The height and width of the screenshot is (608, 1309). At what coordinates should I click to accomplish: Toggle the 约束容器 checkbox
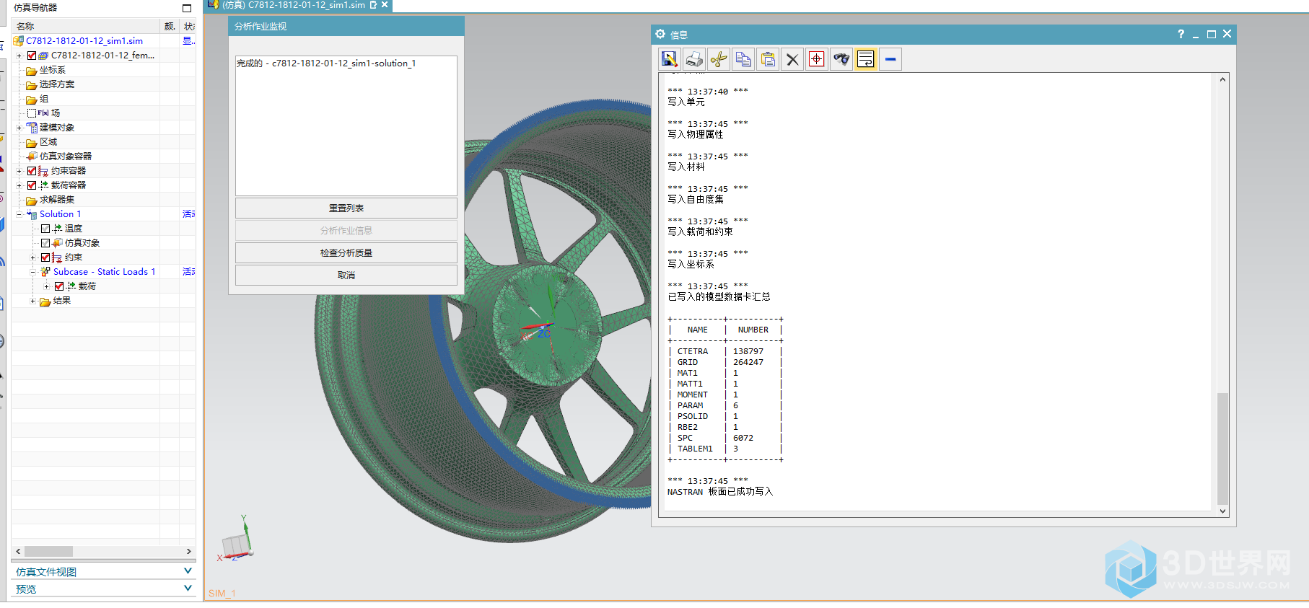coord(32,171)
